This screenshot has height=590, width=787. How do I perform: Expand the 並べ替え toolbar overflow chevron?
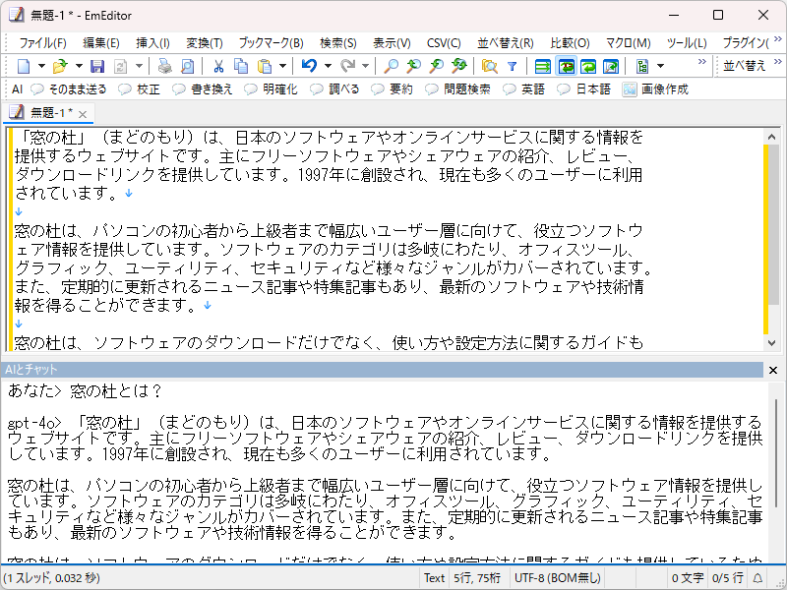[777, 62]
